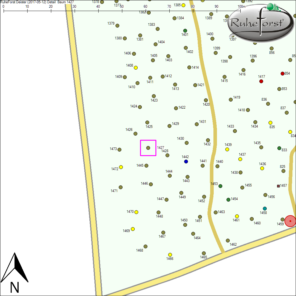Select green tree marker 1454
The width and height of the screenshot is (296, 296).
coord(228,200)
